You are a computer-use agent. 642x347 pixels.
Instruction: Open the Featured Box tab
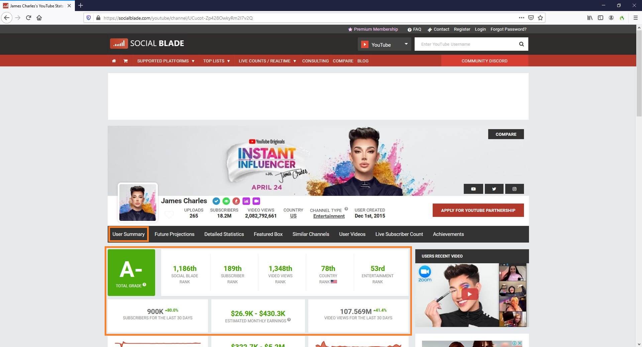[268, 234]
